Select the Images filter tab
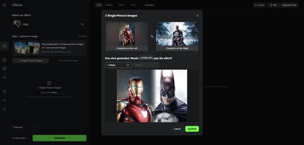Viewport: 304px width, 145px height. 109,5
